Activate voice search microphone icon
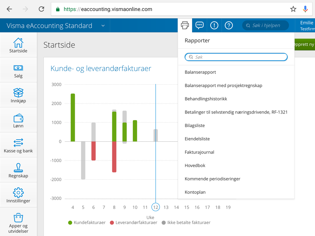 click(305, 9)
